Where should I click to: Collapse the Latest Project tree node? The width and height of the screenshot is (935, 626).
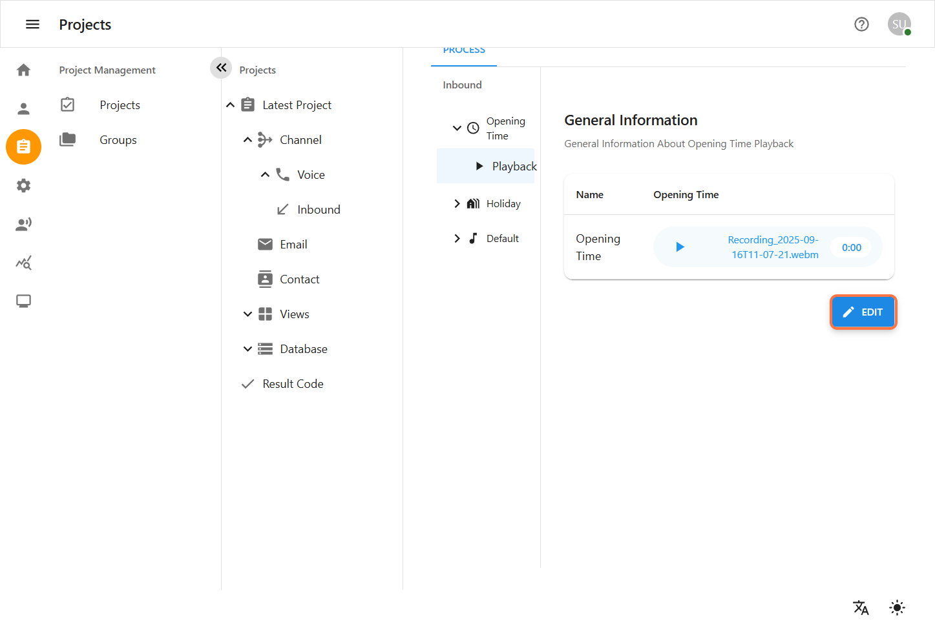coord(231,105)
